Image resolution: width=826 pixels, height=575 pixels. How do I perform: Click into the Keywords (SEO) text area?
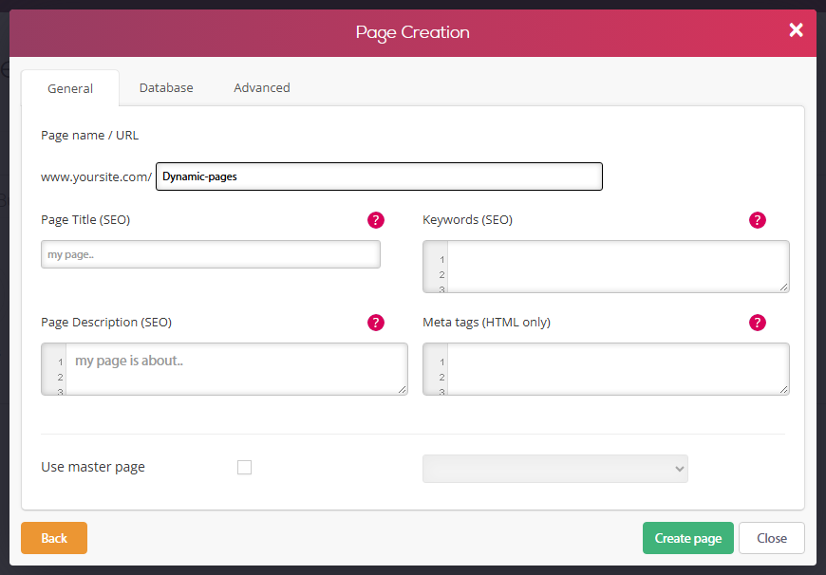coord(606,267)
